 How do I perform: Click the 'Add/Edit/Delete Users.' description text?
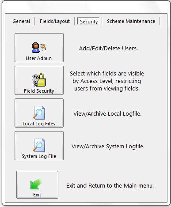coord(108,49)
